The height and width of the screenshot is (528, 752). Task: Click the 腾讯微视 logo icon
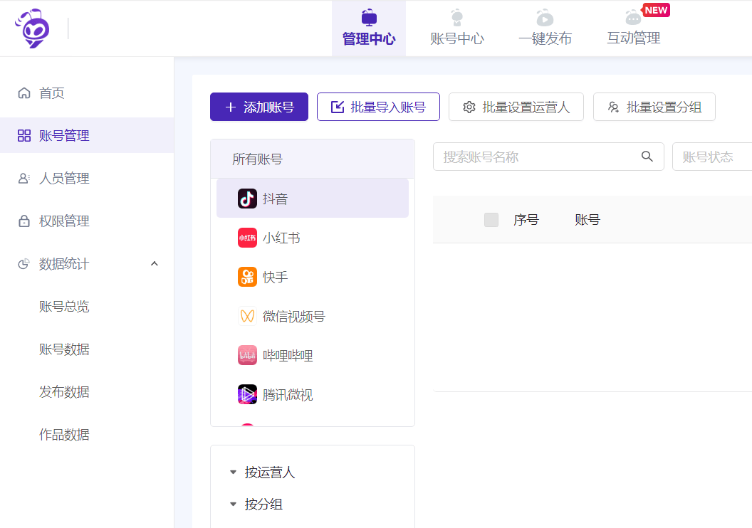pyautogui.click(x=248, y=395)
